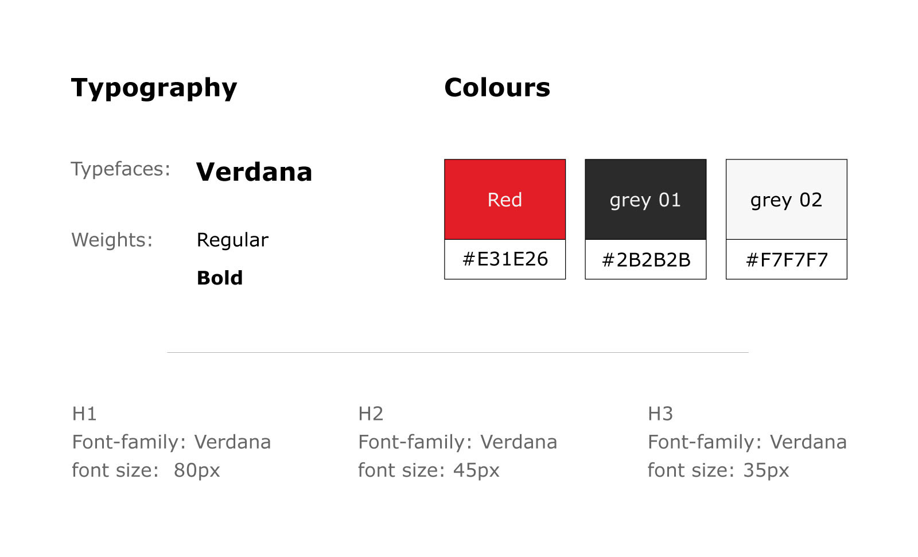Image resolution: width=918 pixels, height=557 pixels.
Task: Click the horizontal divider line
Action: [458, 352]
